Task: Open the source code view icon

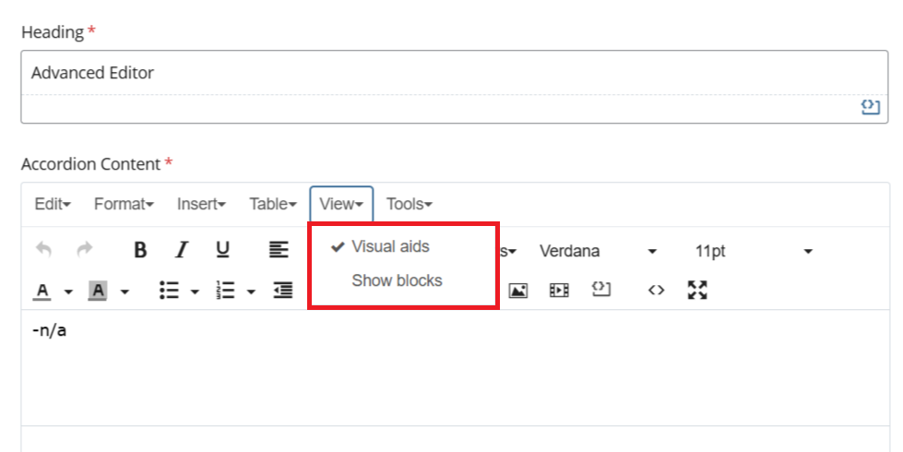Action: click(656, 291)
